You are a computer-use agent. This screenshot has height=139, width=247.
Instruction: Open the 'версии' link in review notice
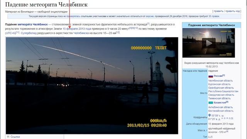click(150, 16)
